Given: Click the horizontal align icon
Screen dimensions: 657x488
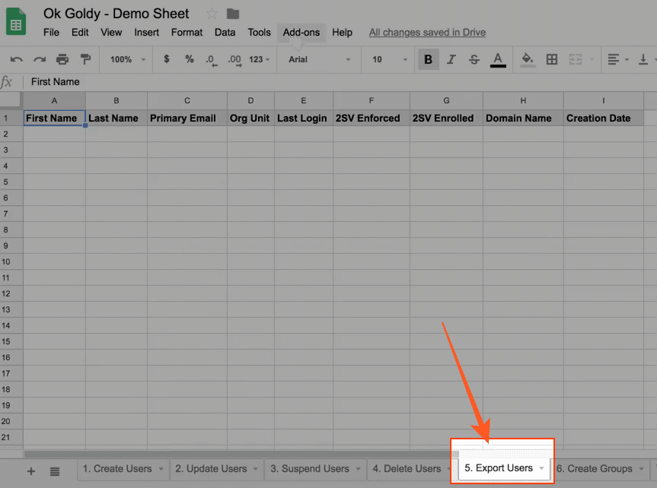Looking at the screenshot, I should point(614,59).
